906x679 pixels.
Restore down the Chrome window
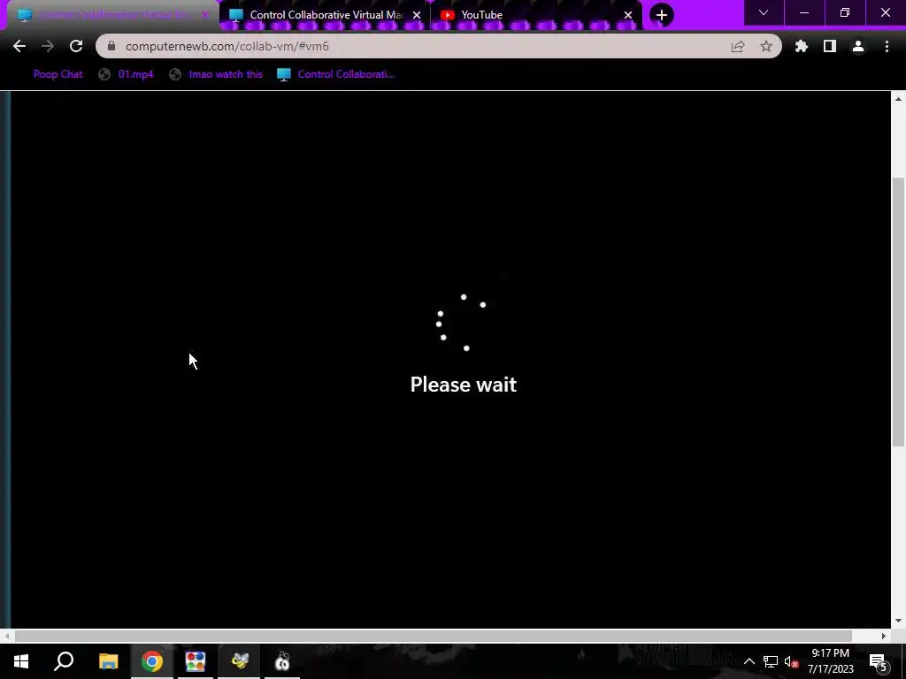pyautogui.click(x=845, y=12)
